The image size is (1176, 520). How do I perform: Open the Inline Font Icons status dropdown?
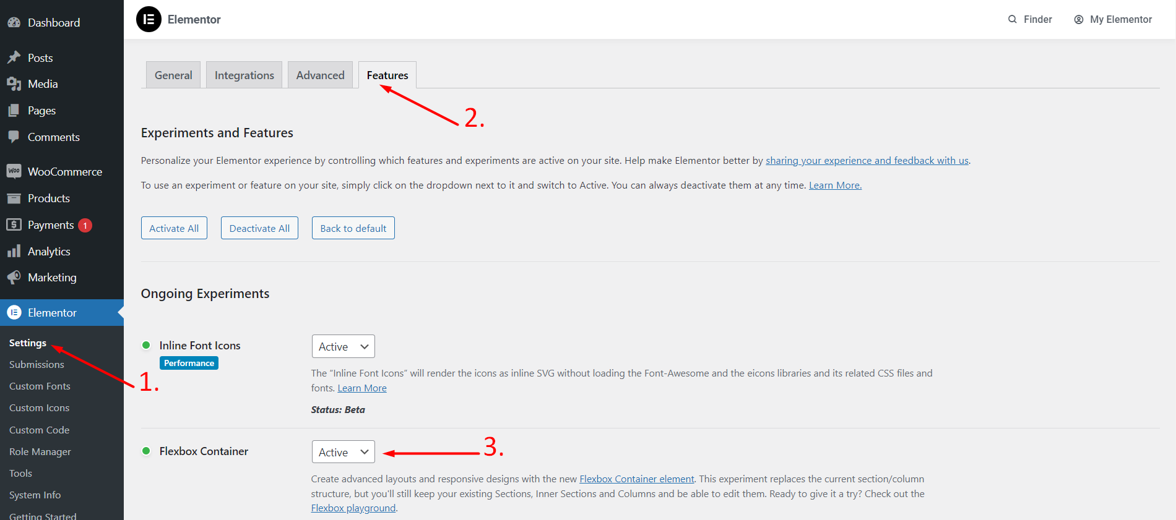(x=344, y=346)
